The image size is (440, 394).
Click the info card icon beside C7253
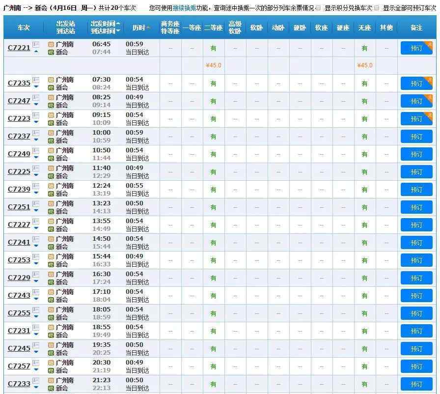tap(36, 257)
